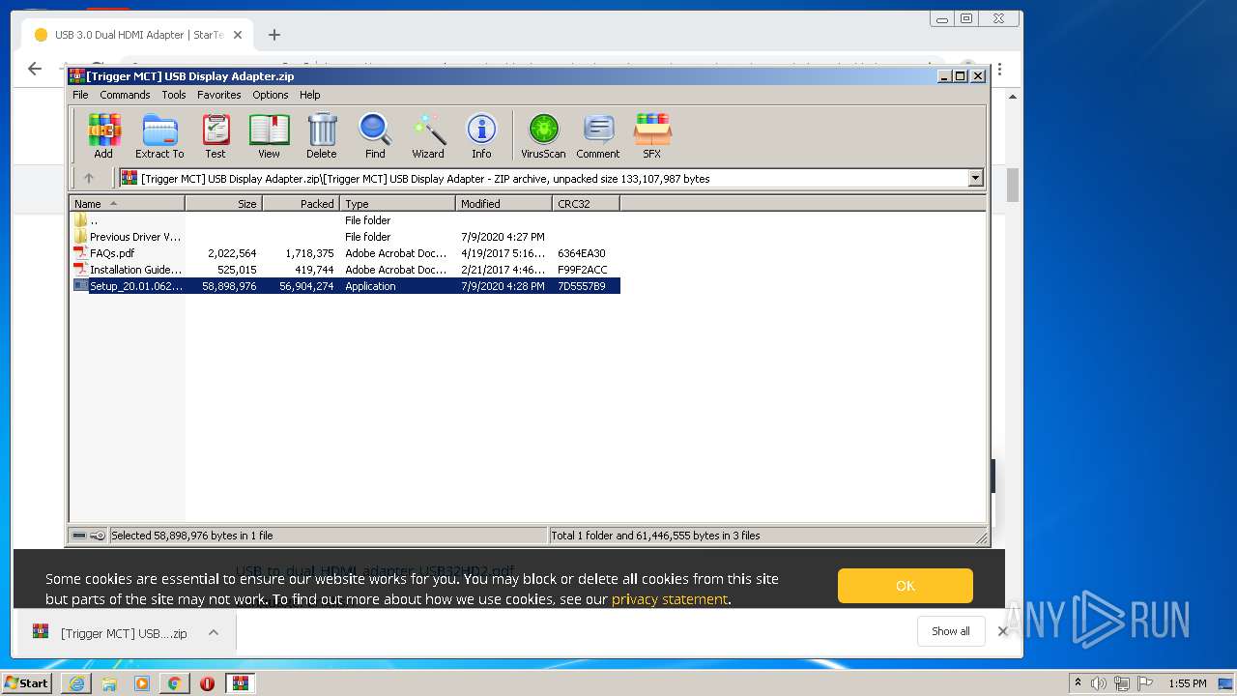Screen dimensions: 1237x696
Task: Open the Commands menu
Action: [x=125, y=95]
